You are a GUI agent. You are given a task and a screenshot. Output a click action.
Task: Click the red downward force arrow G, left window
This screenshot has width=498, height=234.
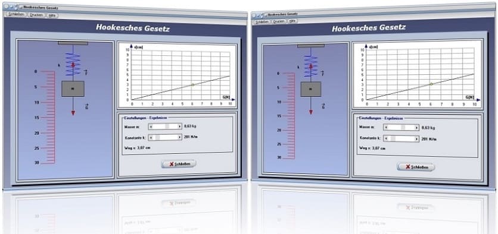73,106
